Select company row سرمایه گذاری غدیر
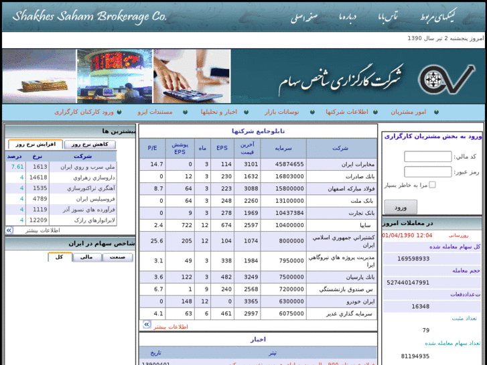The image size is (487, 365). [258, 313]
